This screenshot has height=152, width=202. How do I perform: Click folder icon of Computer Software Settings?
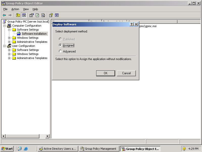pos(14,30)
